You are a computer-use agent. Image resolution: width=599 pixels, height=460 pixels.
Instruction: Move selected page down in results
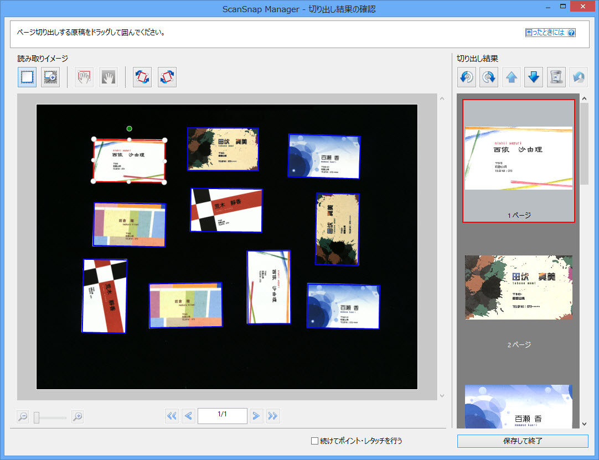point(534,78)
